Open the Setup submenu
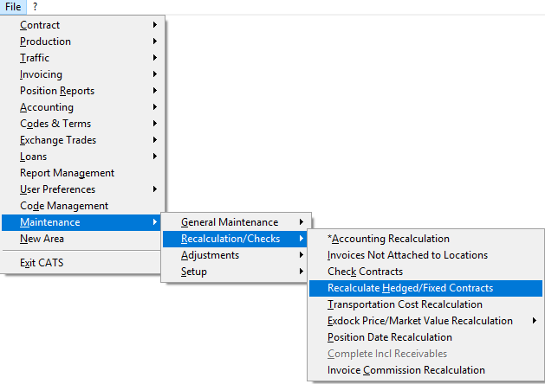 pos(236,272)
